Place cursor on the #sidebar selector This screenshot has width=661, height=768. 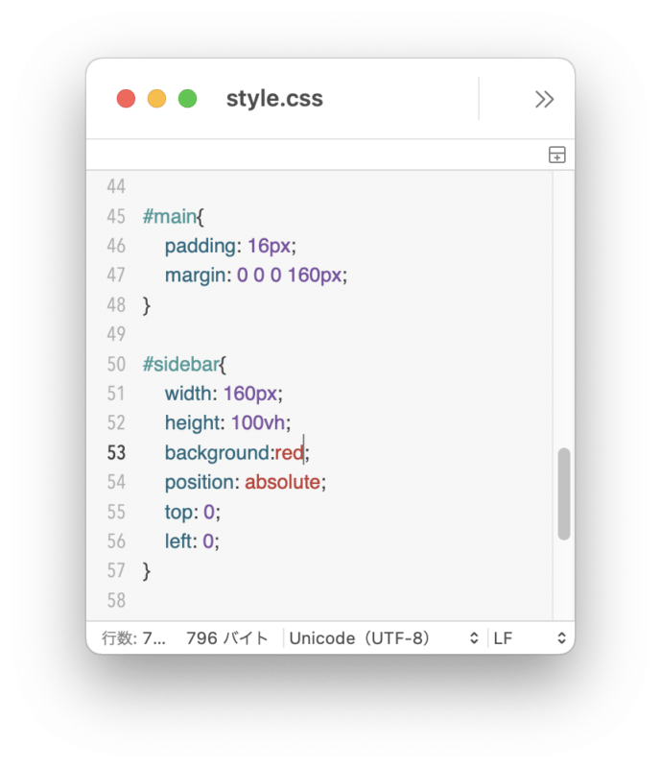point(180,365)
